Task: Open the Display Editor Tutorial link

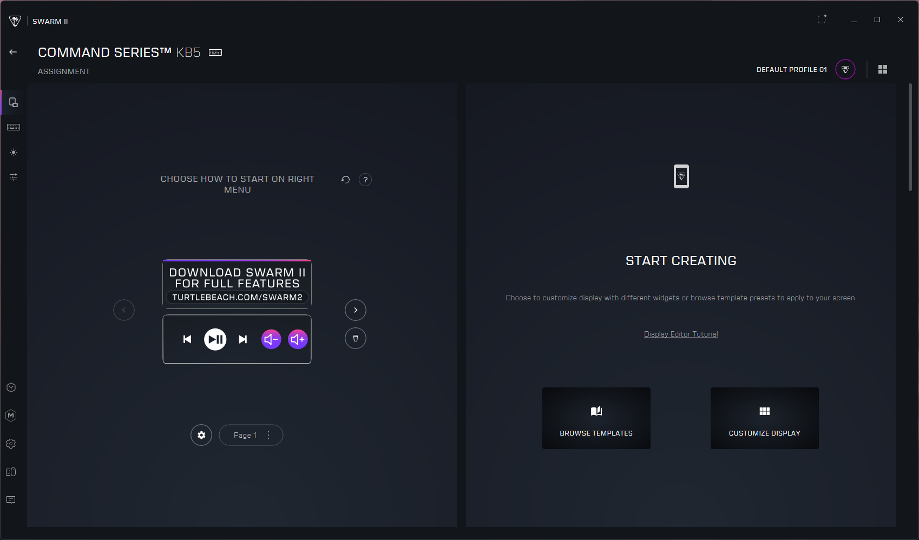Action: point(681,334)
